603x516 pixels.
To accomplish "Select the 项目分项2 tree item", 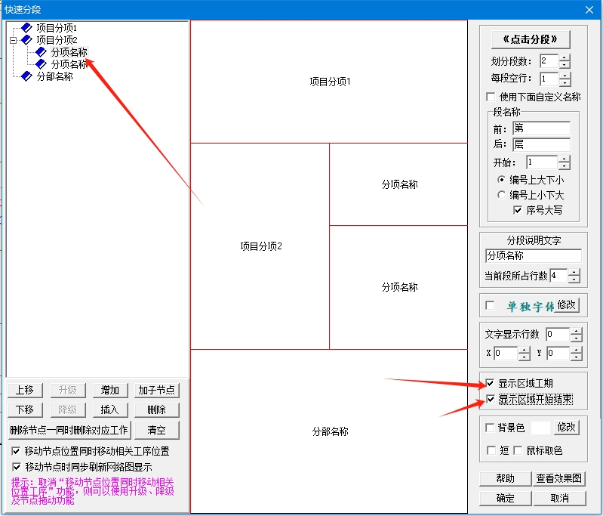I will [x=57, y=39].
